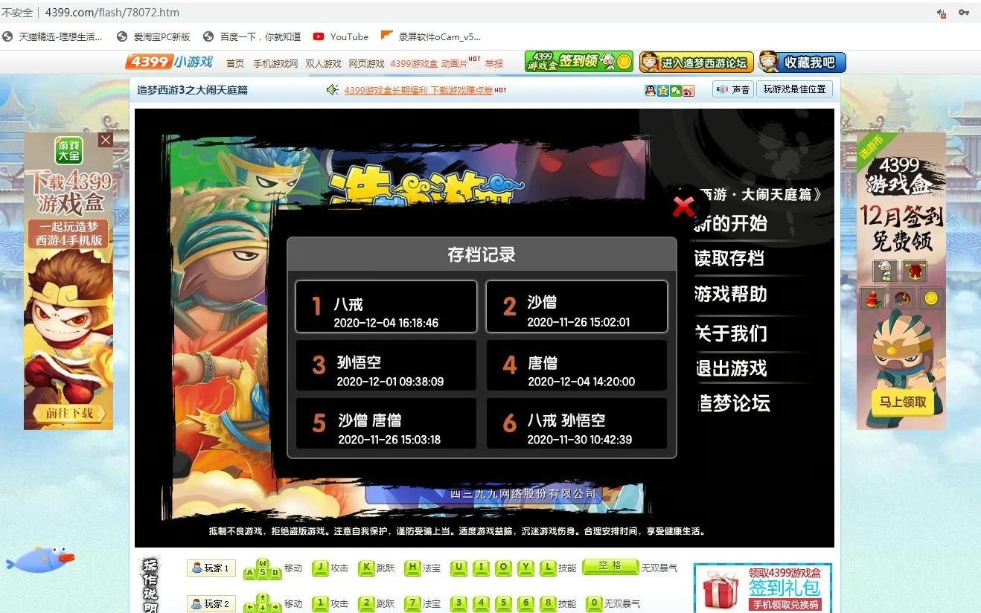Click the player 2 key 7 法宝 icon
The image size is (981, 613).
click(412, 603)
